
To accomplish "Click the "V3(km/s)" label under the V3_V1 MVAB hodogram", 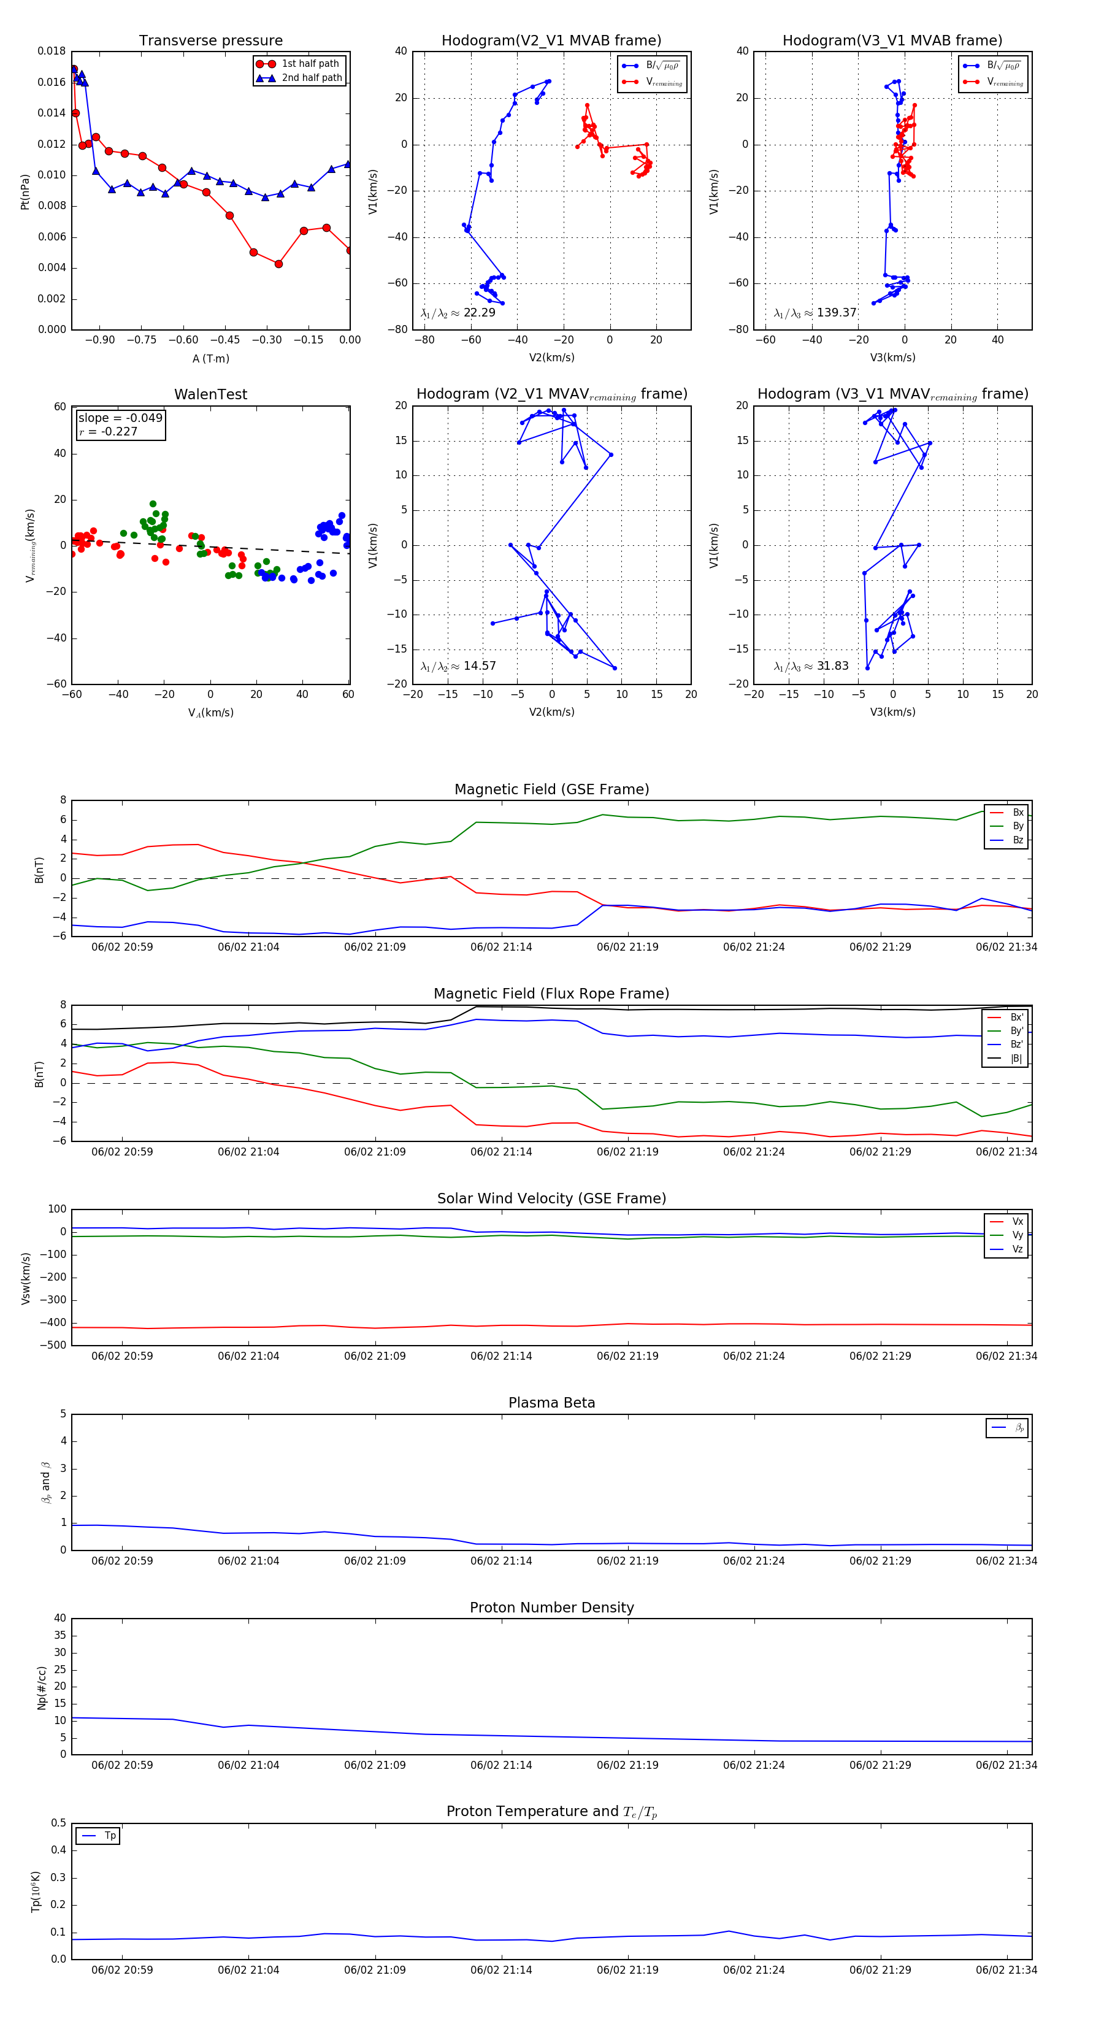I will click(x=892, y=358).
